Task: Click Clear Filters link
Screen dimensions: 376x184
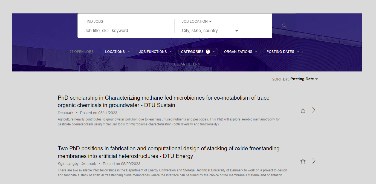Action: (x=187, y=64)
